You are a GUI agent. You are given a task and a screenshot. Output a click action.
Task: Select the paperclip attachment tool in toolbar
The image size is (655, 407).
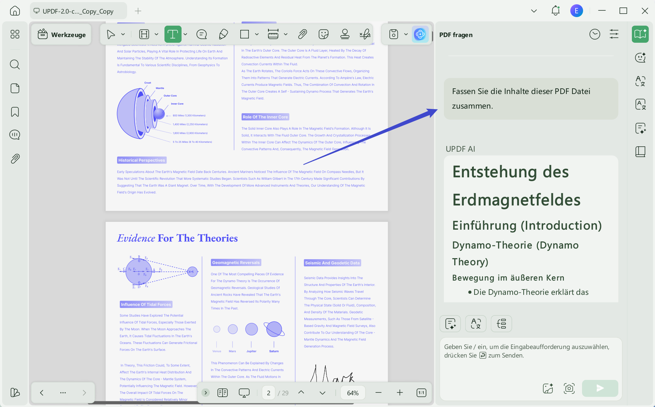pyautogui.click(x=302, y=34)
